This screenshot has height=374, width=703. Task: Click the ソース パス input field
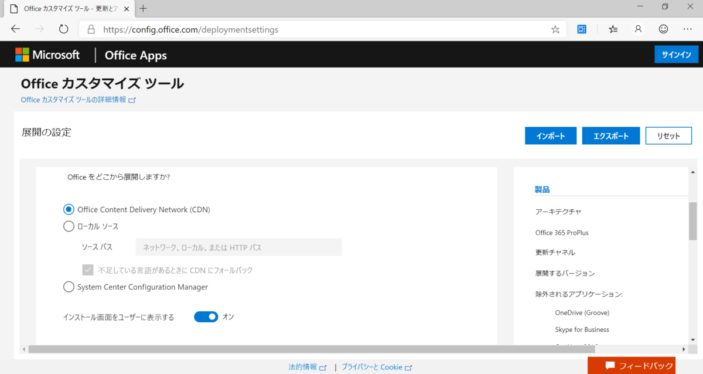pos(238,247)
